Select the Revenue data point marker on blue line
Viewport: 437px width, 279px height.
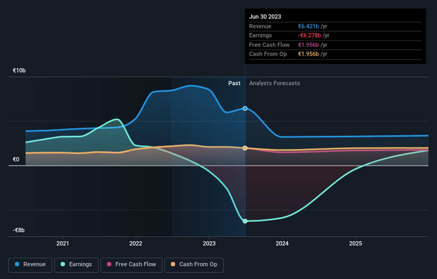245,109
